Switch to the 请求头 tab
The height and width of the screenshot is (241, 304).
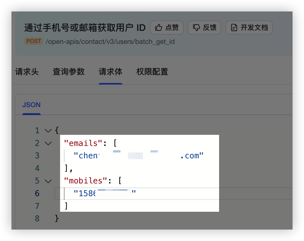click(x=27, y=72)
